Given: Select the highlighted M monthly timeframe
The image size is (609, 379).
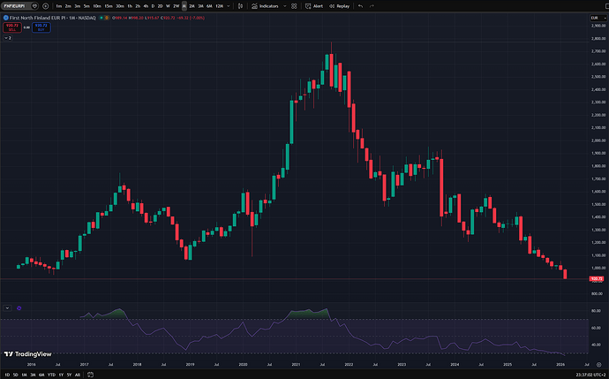Looking at the screenshot, I should (x=184, y=6).
